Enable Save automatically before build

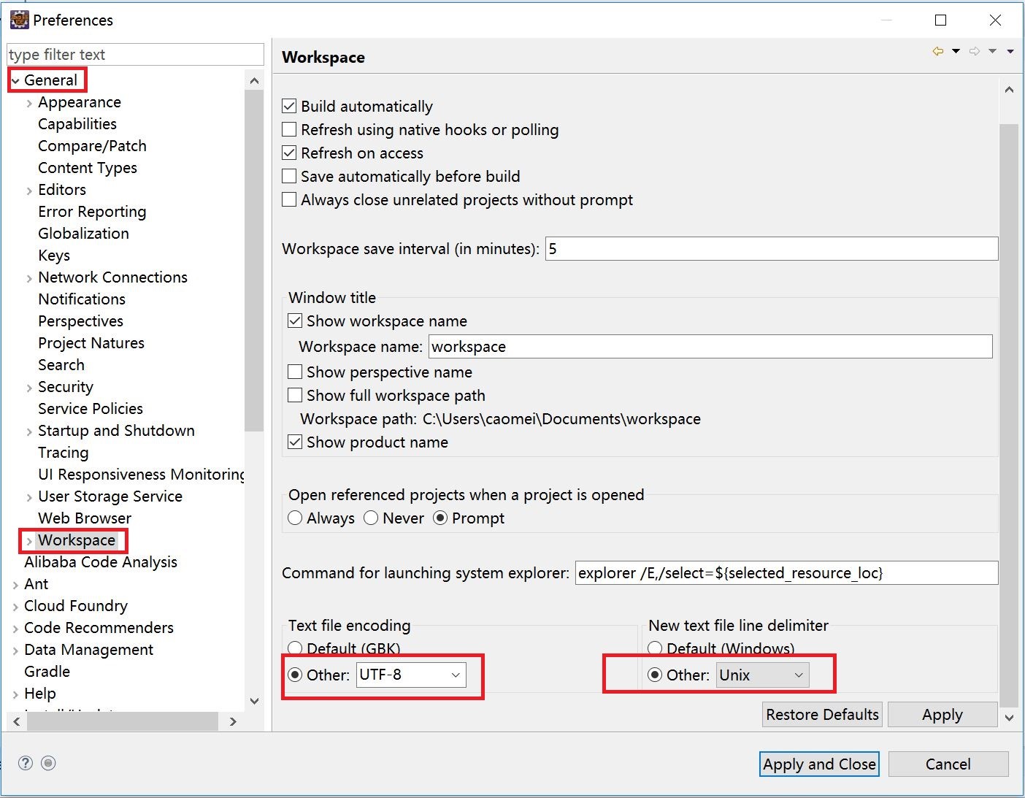click(290, 177)
